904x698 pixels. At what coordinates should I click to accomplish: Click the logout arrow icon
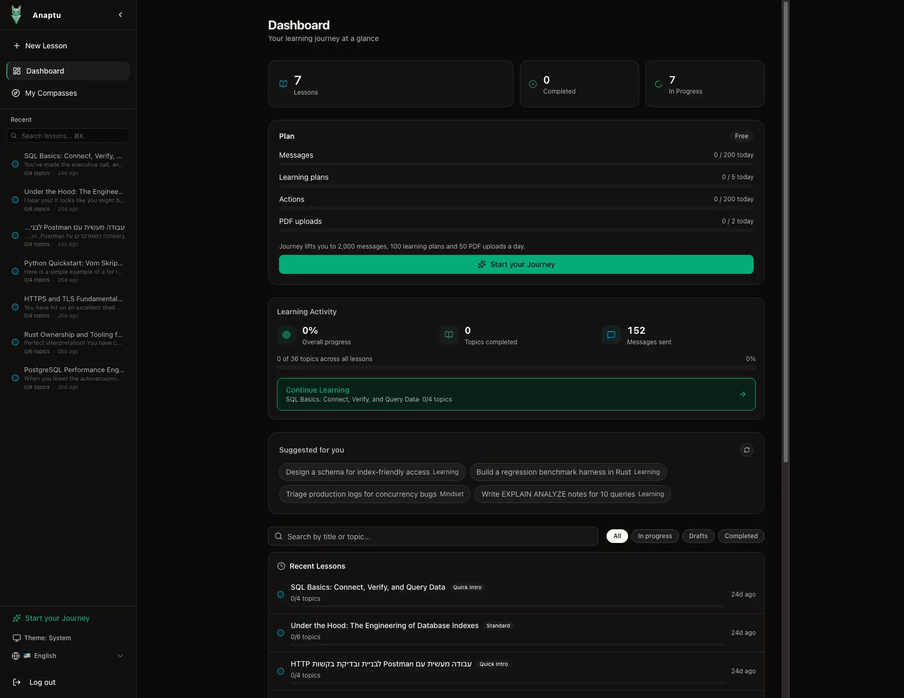click(17, 682)
